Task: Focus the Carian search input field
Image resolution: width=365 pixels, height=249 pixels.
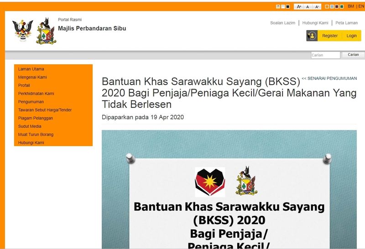Action: click(x=325, y=55)
